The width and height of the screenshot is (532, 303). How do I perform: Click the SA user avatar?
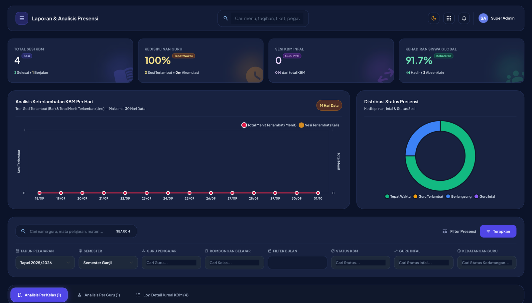pos(483,18)
